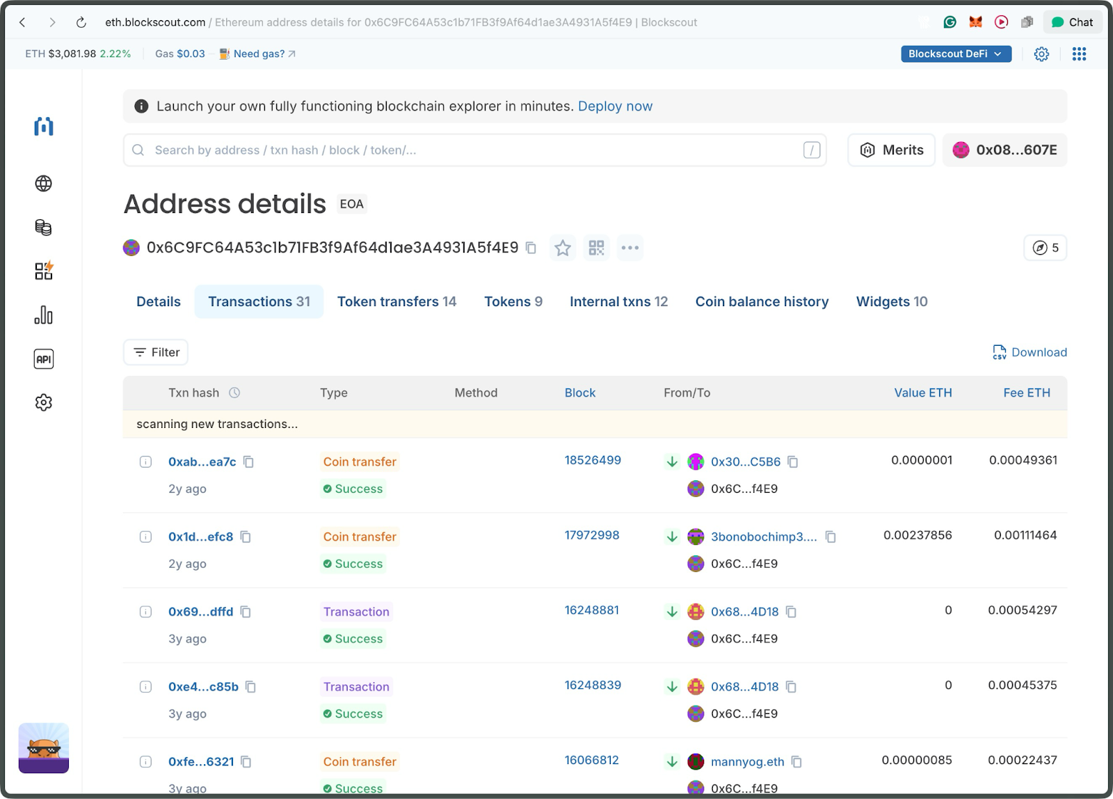Open the Blockscout DeFi dropdown
The width and height of the screenshot is (1113, 799).
pos(955,54)
